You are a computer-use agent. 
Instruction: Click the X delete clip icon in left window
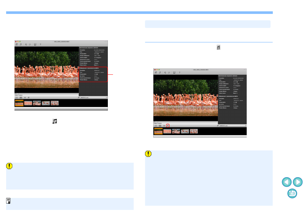click(x=25, y=98)
